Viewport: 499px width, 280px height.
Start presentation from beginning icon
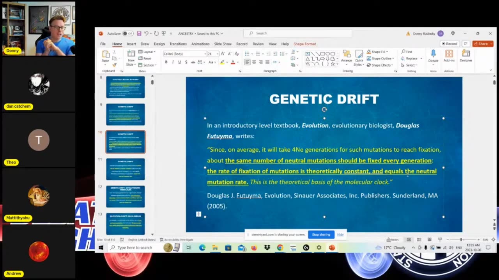tap(164, 33)
